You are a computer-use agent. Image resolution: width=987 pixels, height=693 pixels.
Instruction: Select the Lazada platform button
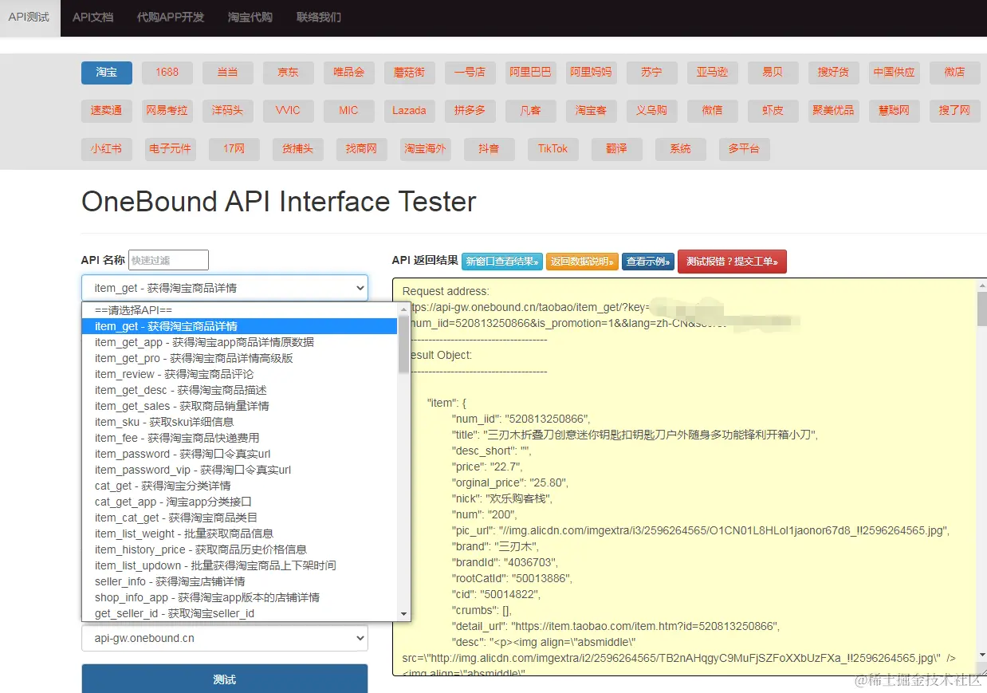tap(410, 111)
